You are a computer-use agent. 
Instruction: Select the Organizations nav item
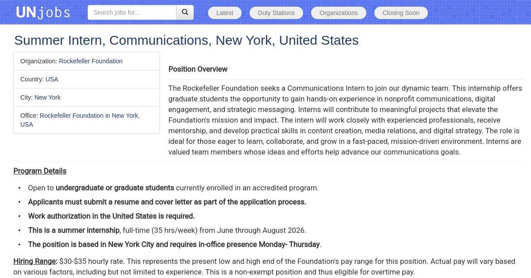(x=339, y=13)
